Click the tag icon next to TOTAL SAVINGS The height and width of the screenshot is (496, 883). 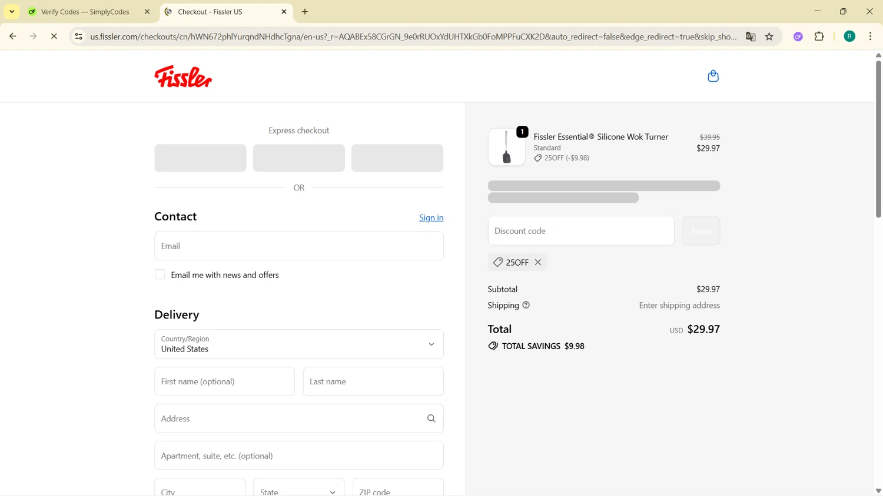(x=493, y=346)
